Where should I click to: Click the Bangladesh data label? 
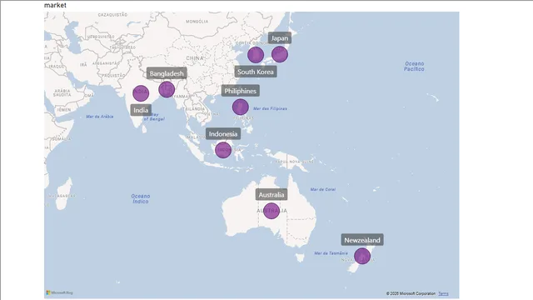(x=167, y=73)
